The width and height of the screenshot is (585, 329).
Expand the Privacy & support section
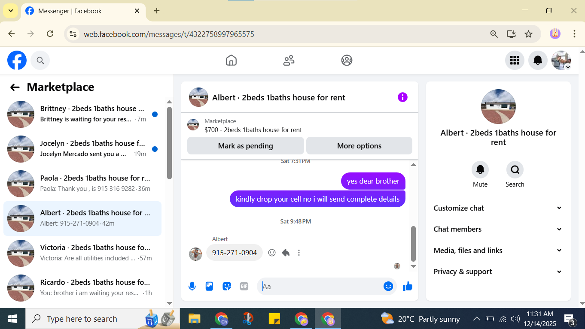(x=498, y=272)
